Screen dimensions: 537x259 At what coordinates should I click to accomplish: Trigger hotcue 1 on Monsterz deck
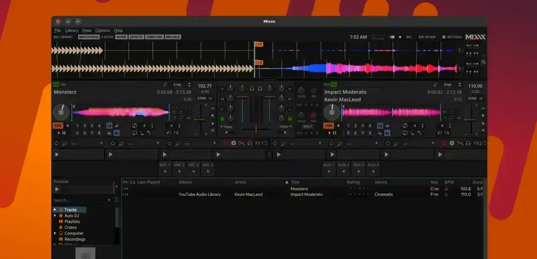coord(77,126)
